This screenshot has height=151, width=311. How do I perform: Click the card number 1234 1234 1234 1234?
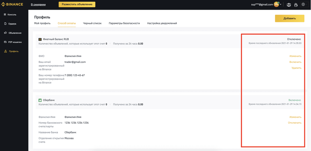pyautogui.click(x=76, y=123)
